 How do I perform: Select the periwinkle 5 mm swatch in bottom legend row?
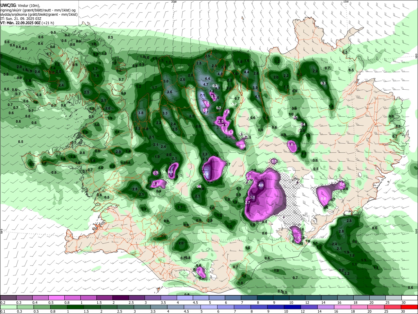tap(209, 307)
